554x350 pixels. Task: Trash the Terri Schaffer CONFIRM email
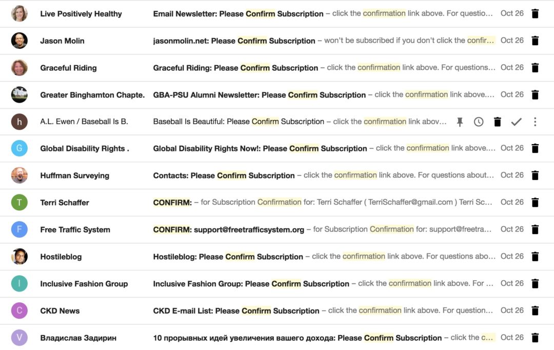click(x=535, y=202)
